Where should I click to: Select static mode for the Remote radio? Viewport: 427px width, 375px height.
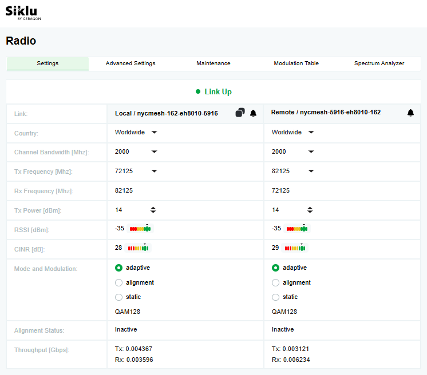pyautogui.click(x=276, y=297)
